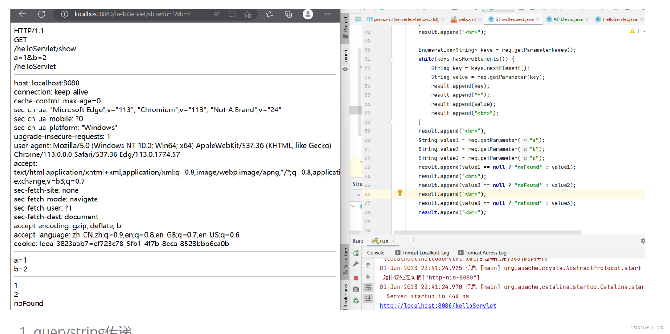670x334 pixels.
Task: Toggle scroll to end in console
Action: [x=368, y=299]
